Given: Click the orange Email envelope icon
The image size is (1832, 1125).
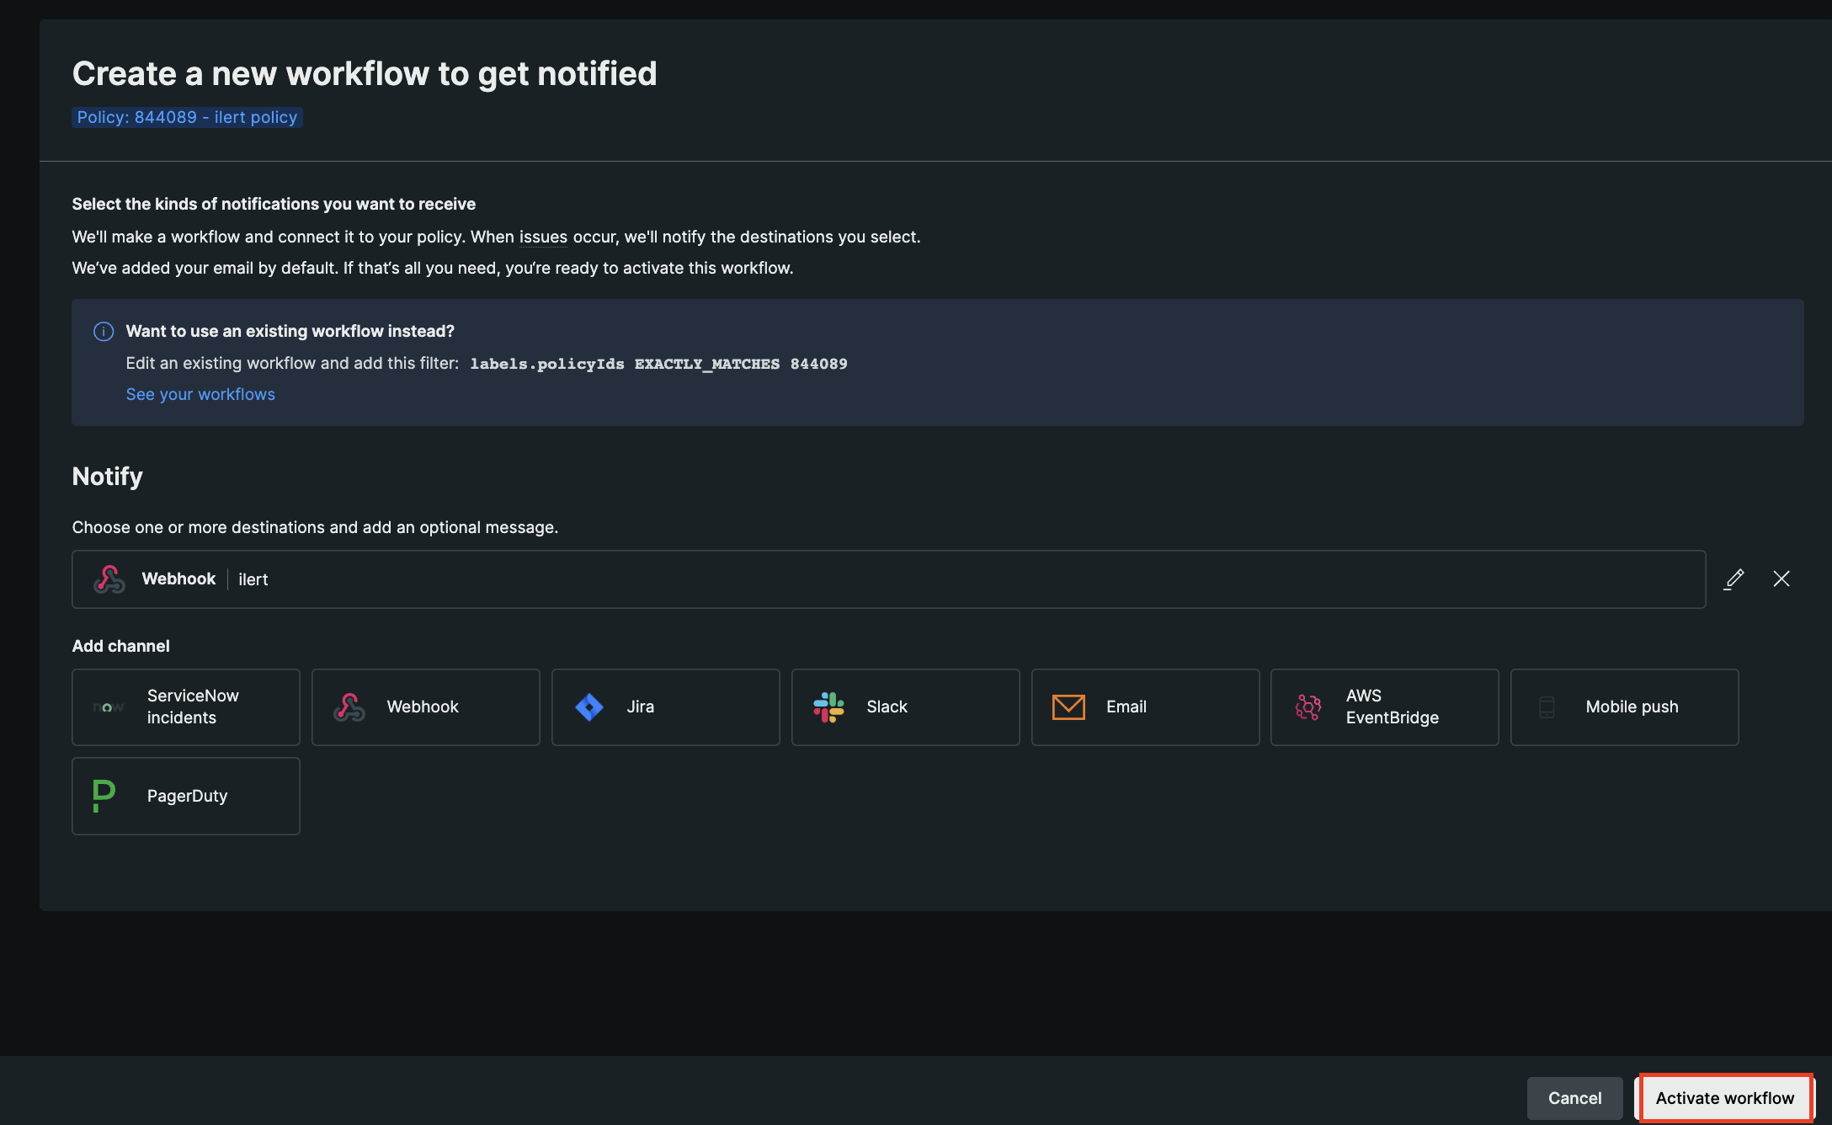Looking at the screenshot, I should pos(1068,707).
